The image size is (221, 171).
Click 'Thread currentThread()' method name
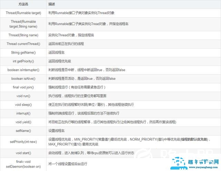(x=23, y=44)
